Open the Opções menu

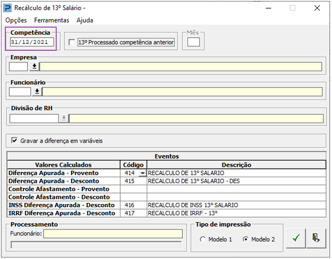[x=16, y=20]
